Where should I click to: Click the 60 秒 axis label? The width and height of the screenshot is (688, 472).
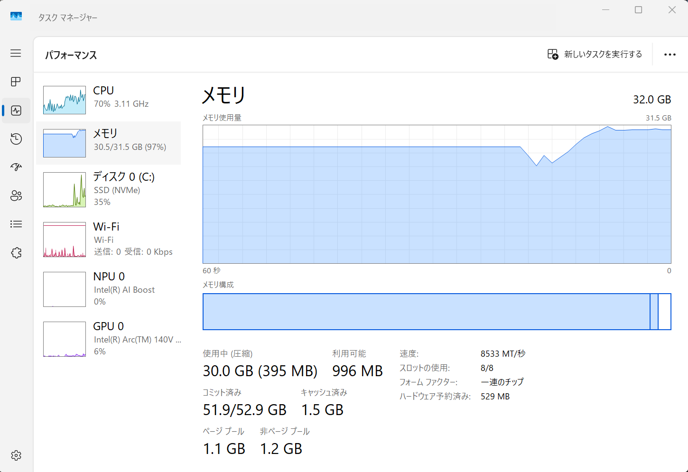pos(212,270)
